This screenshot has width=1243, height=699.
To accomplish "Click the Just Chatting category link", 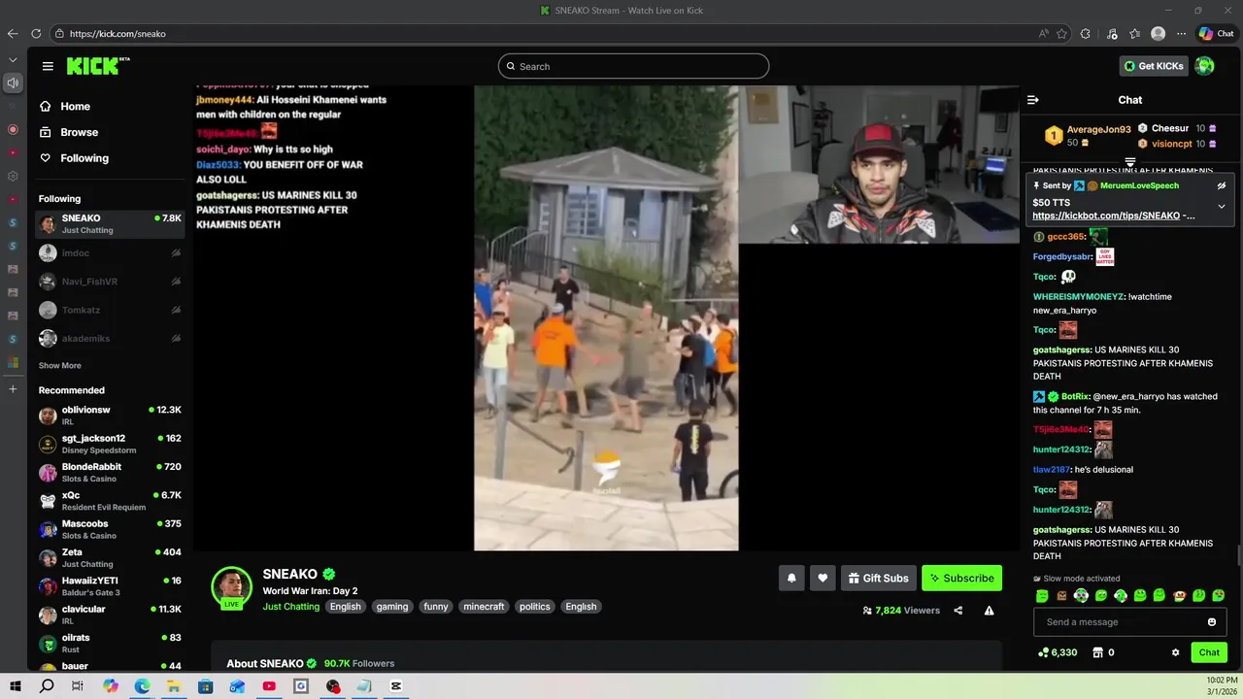I will (291, 607).
